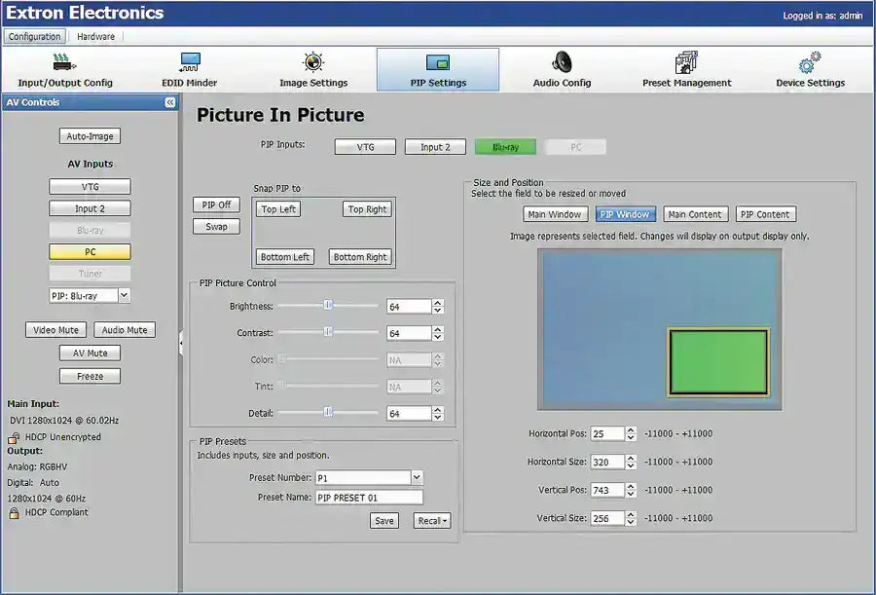The image size is (876, 595).
Task: Open Device Settings gear icon
Action: click(810, 63)
